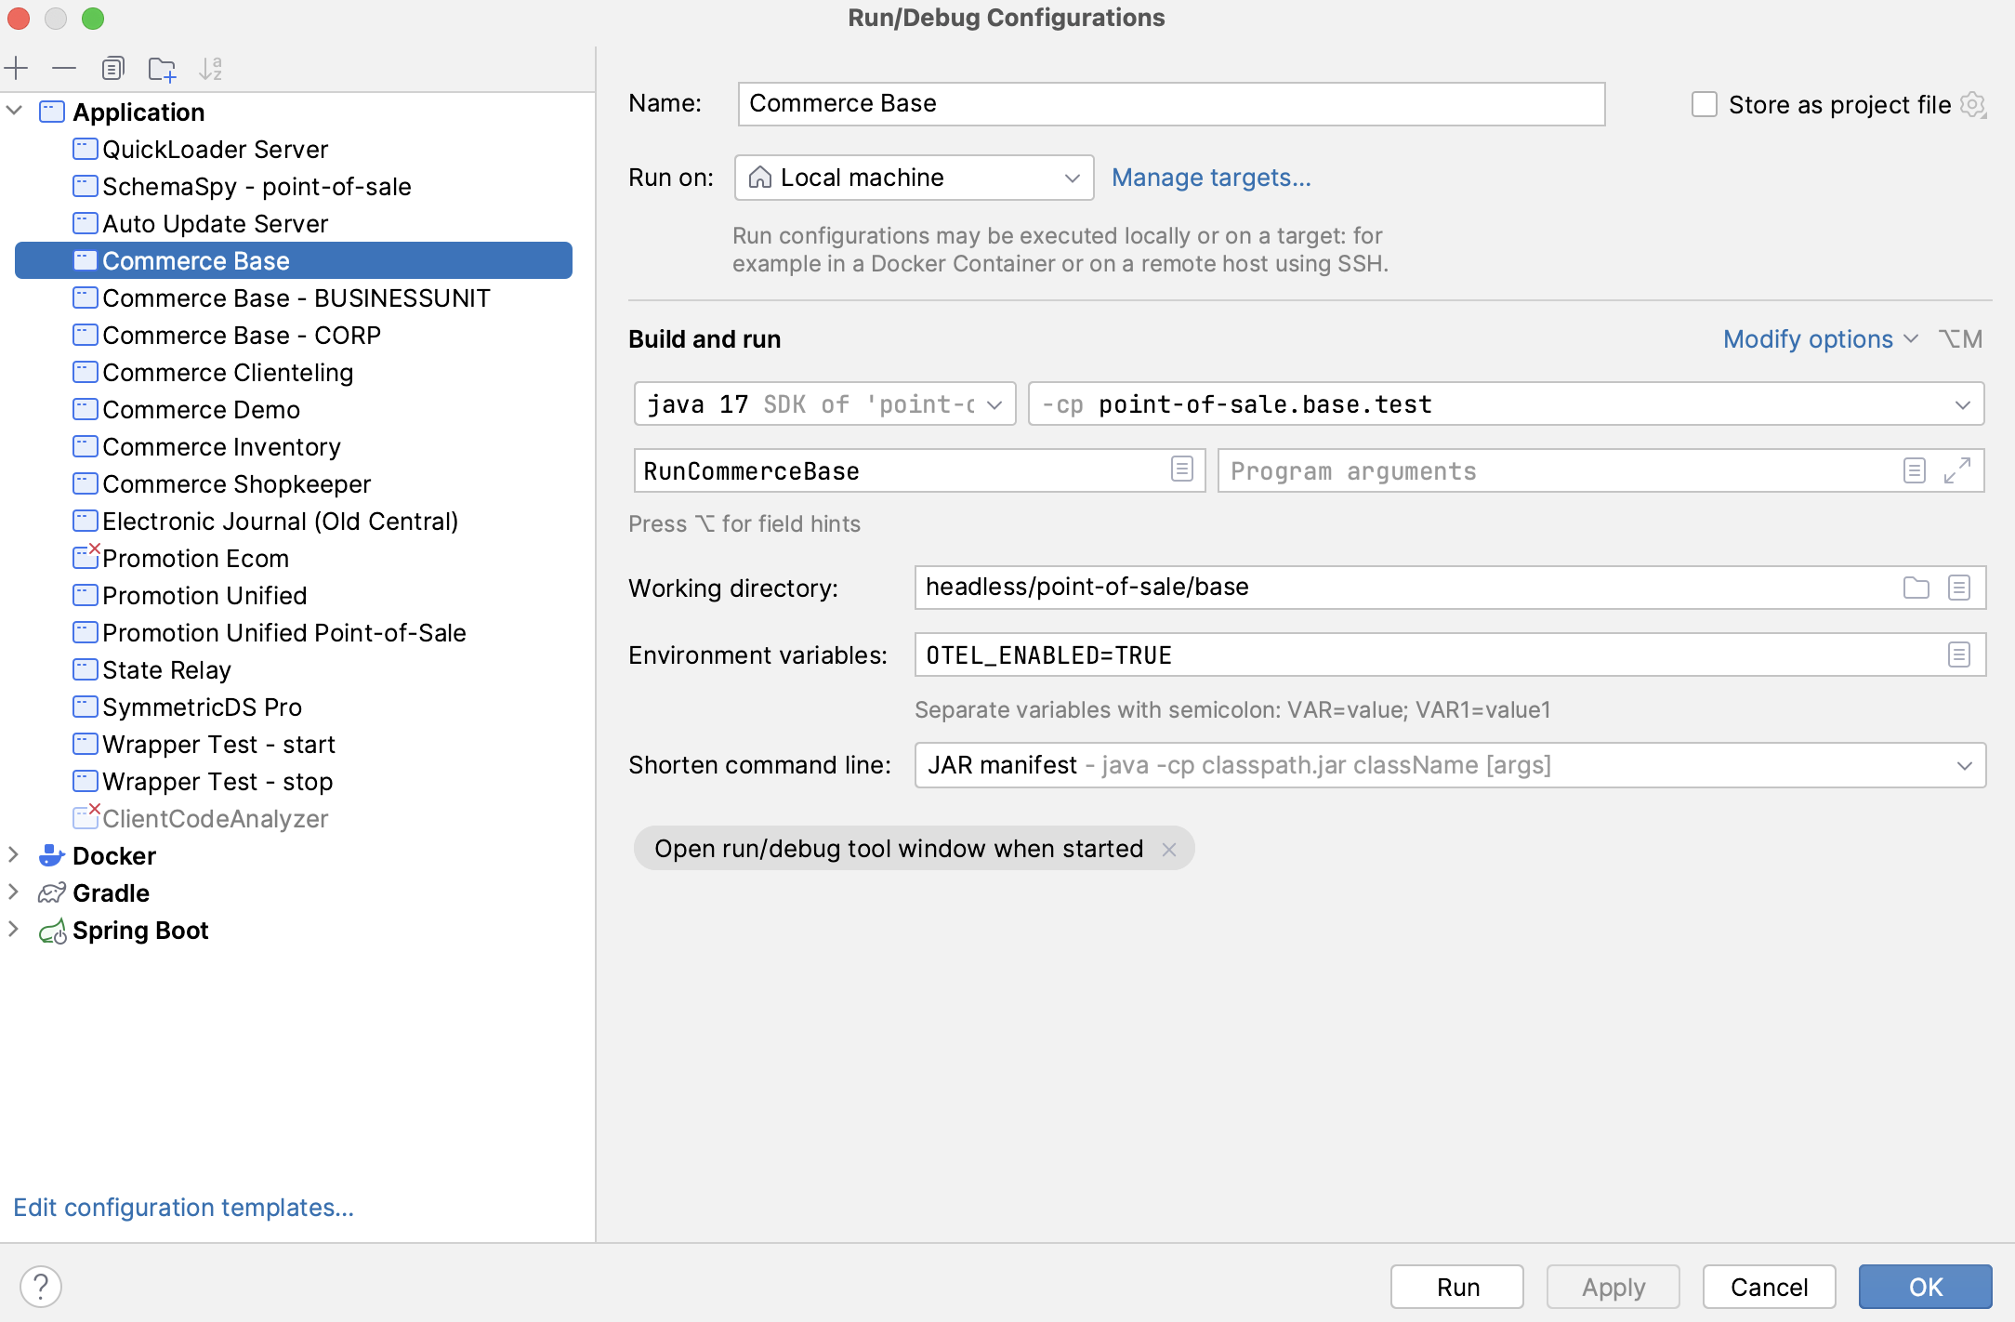Open the Environment variables editor icon
2015x1322 pixels.
pyautogui.click(x=1959, y=655)
